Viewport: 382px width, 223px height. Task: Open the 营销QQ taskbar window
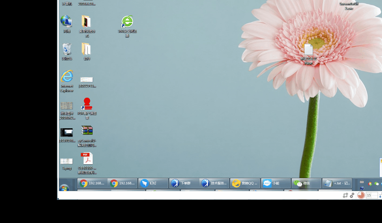(x=245, y=183)
